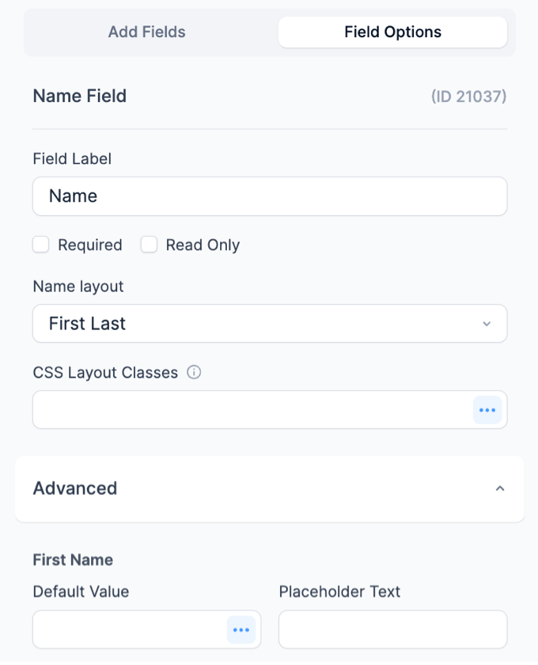Click the Required checkbox label text
The height and width of the screenshot is (665, 538).
[x=90, y=245]
